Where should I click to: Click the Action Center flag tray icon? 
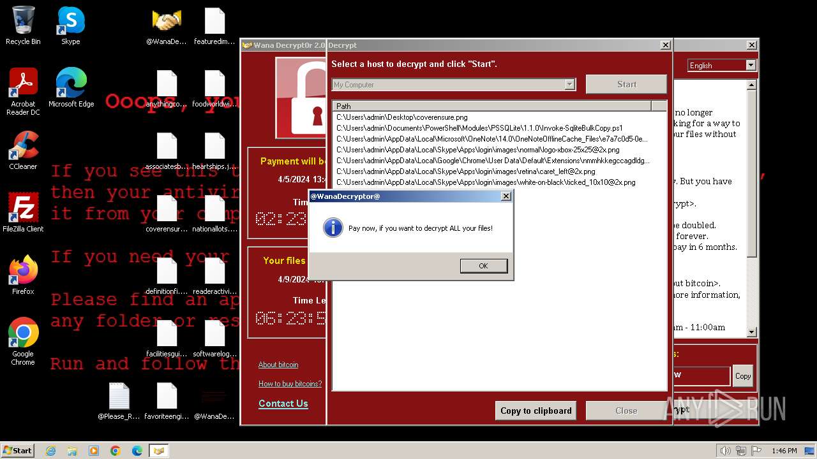756,451
